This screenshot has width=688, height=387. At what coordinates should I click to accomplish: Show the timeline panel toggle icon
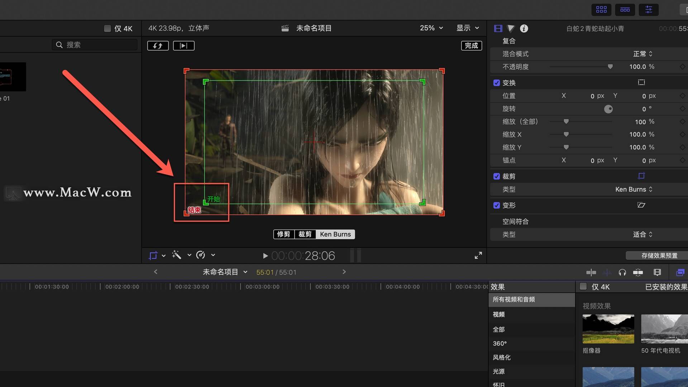(x=625, y=10)
